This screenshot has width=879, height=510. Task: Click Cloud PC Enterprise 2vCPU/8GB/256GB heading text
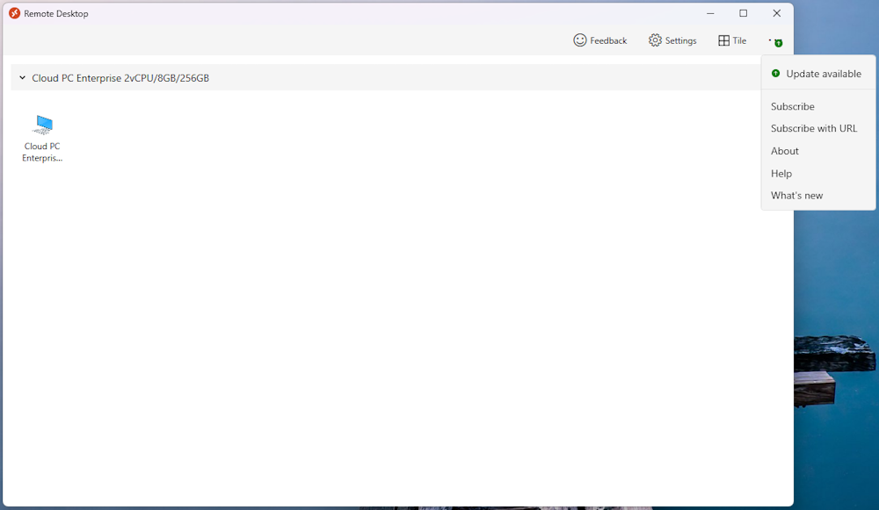coord(120,78)
